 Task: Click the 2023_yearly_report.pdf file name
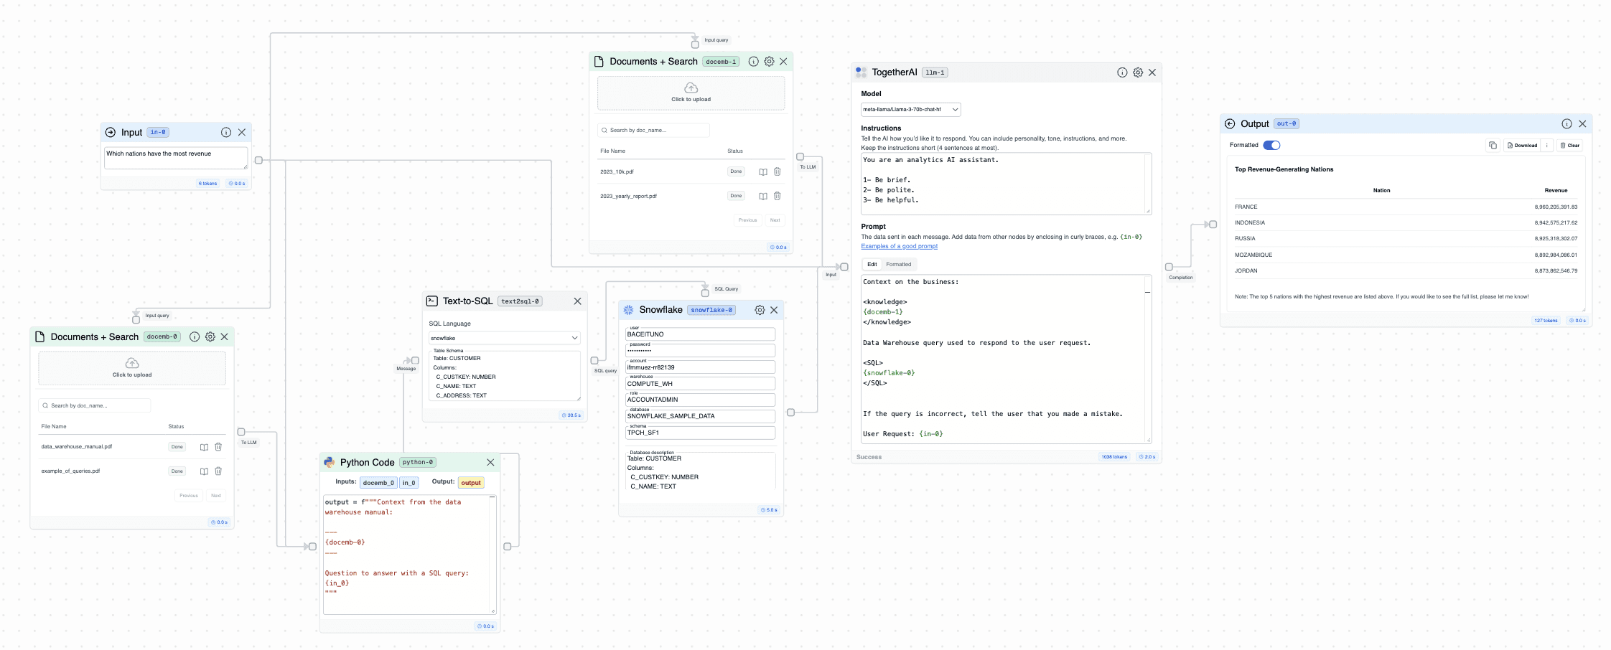(x=628, y=196)
